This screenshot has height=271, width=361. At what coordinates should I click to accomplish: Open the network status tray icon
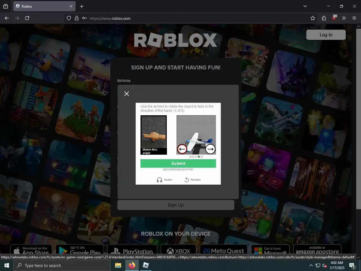(x=318, y=265)
